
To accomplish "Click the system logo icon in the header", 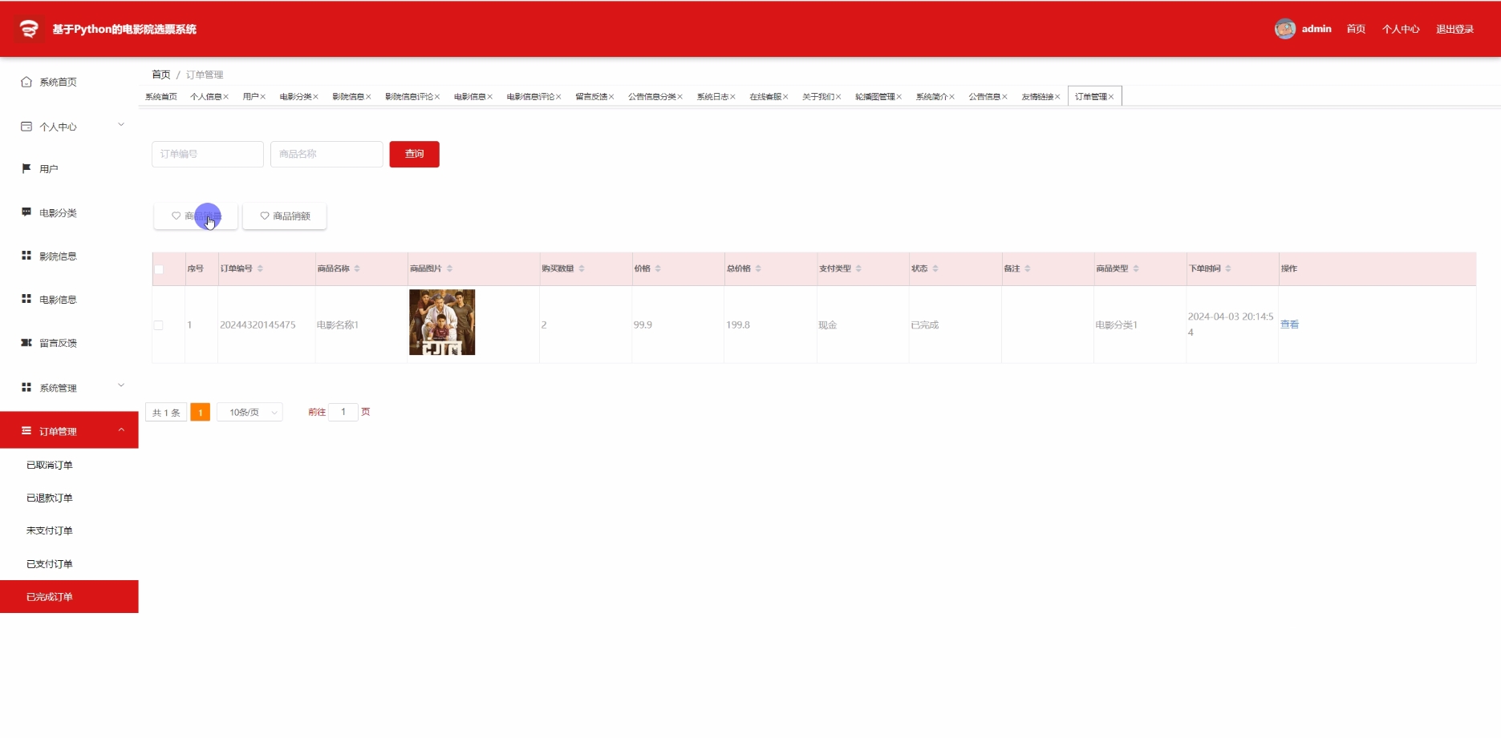I will [x=29, y=29].
